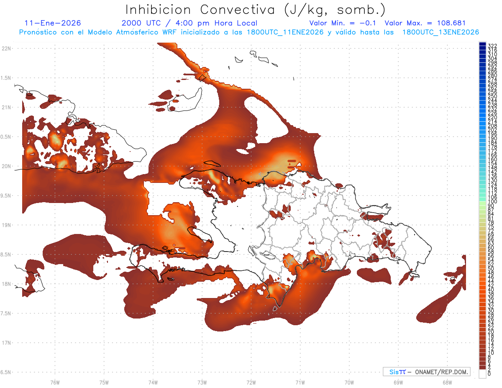
Task: Click the darkest blue 322 swatch on the colorbar
Action: pos(482,44)
